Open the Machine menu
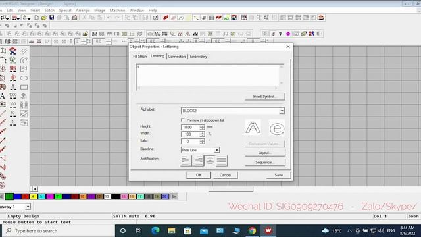This screenshot has height=237, width=421. click(117, 10)
